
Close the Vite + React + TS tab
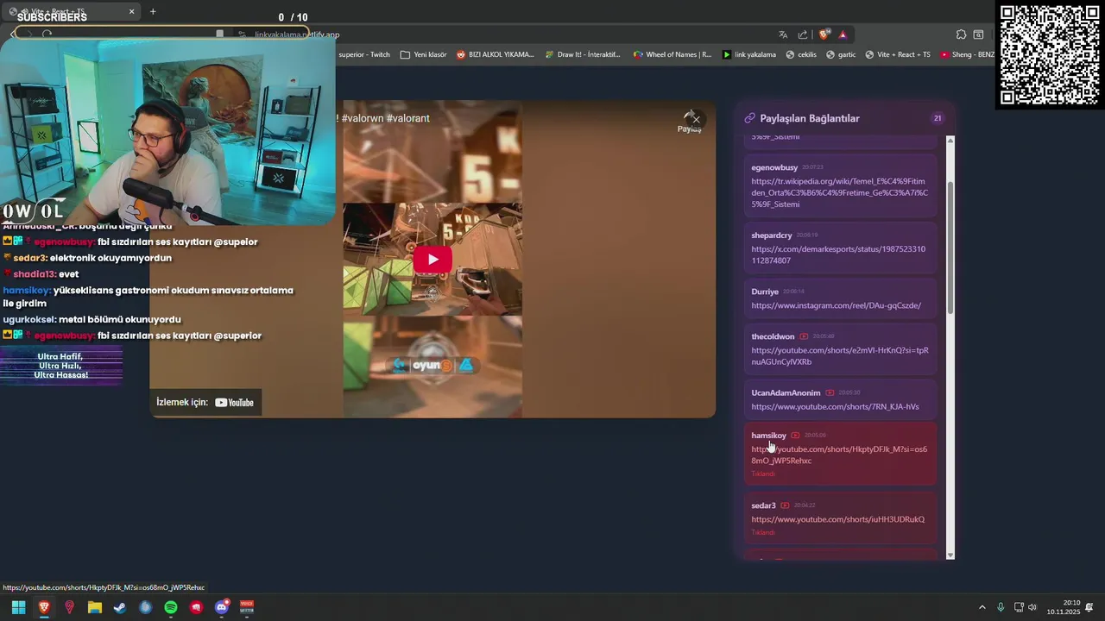[132, 11]
